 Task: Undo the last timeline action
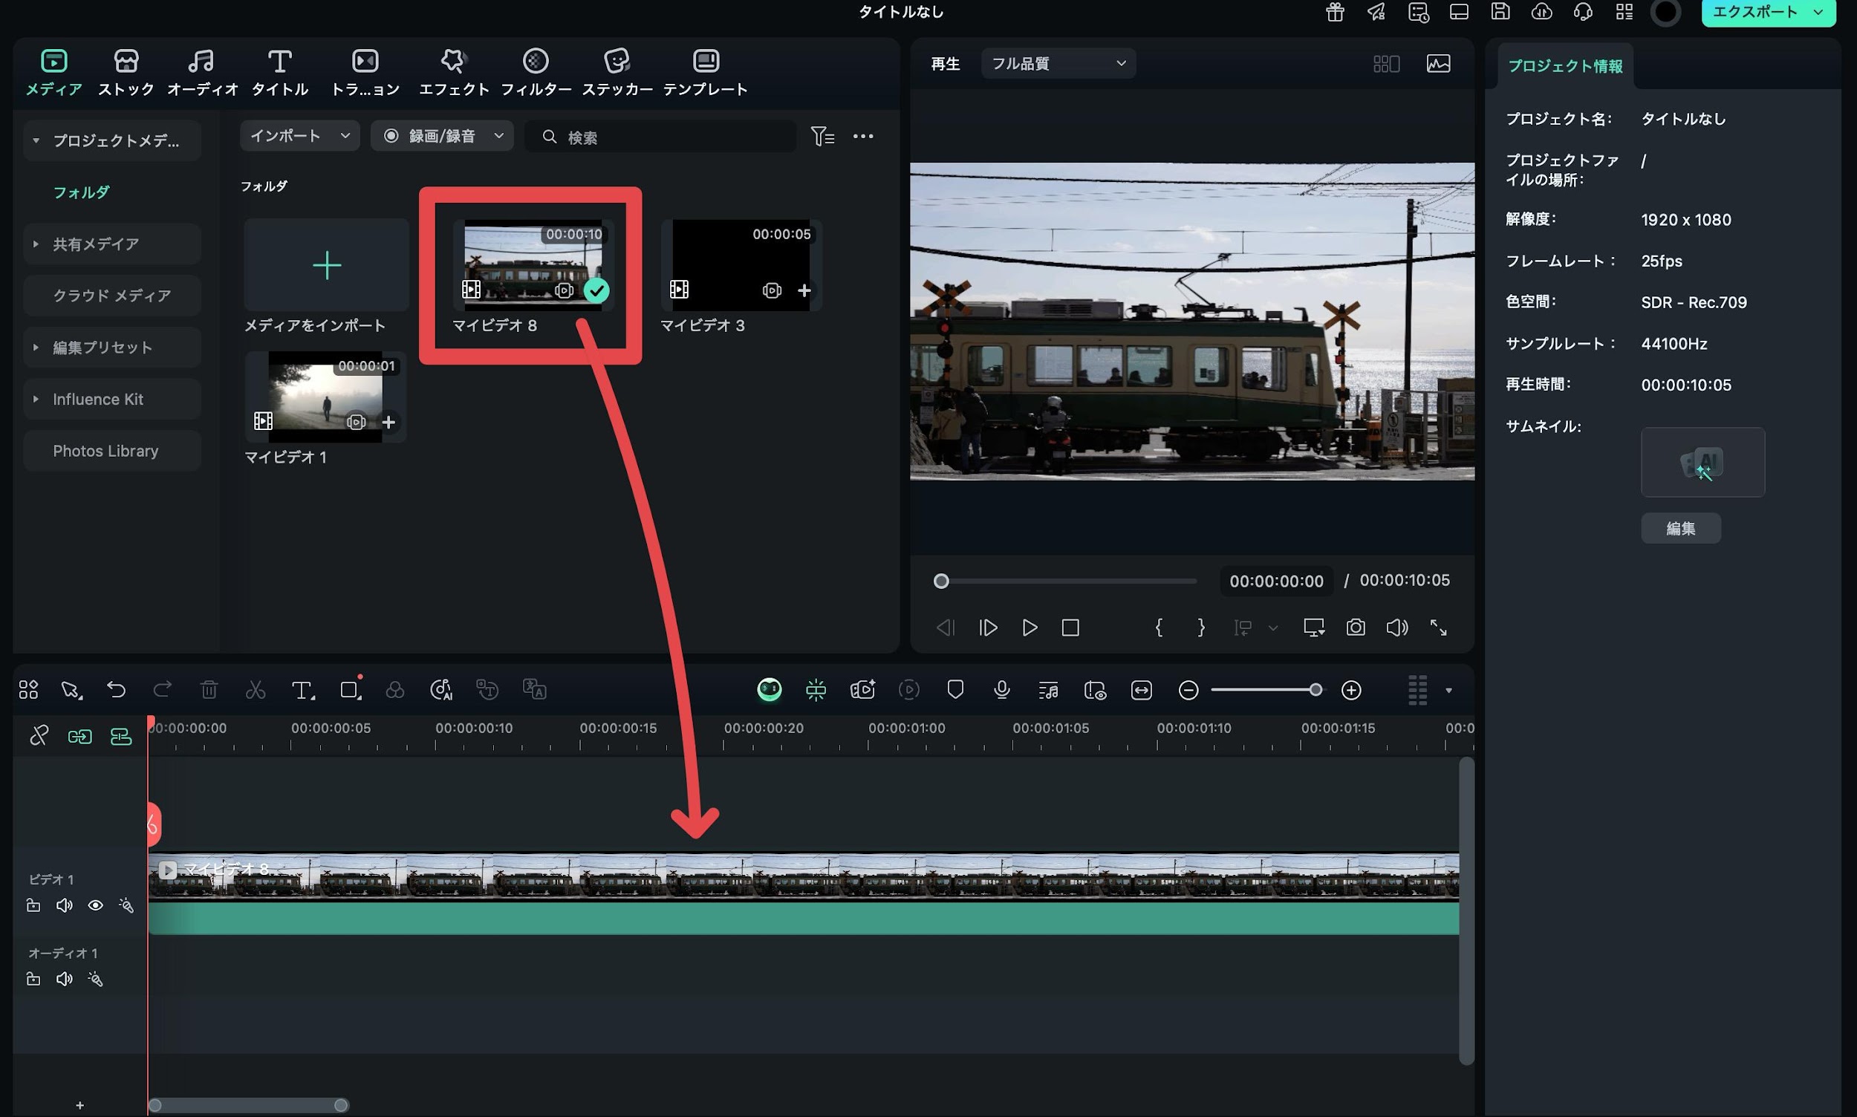click(x=116, y=689)
